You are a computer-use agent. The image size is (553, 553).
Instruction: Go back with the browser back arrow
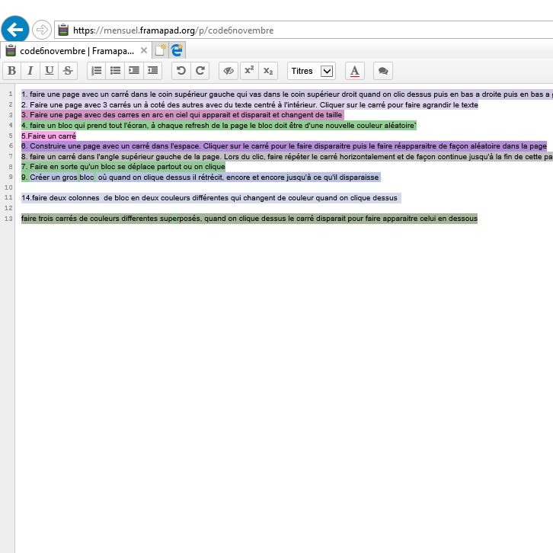pyautogui.click(x=15, y=30)
